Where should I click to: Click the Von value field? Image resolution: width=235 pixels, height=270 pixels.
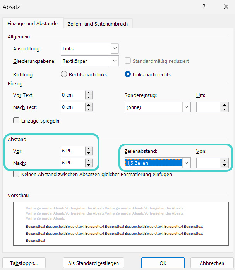(209, 163)
